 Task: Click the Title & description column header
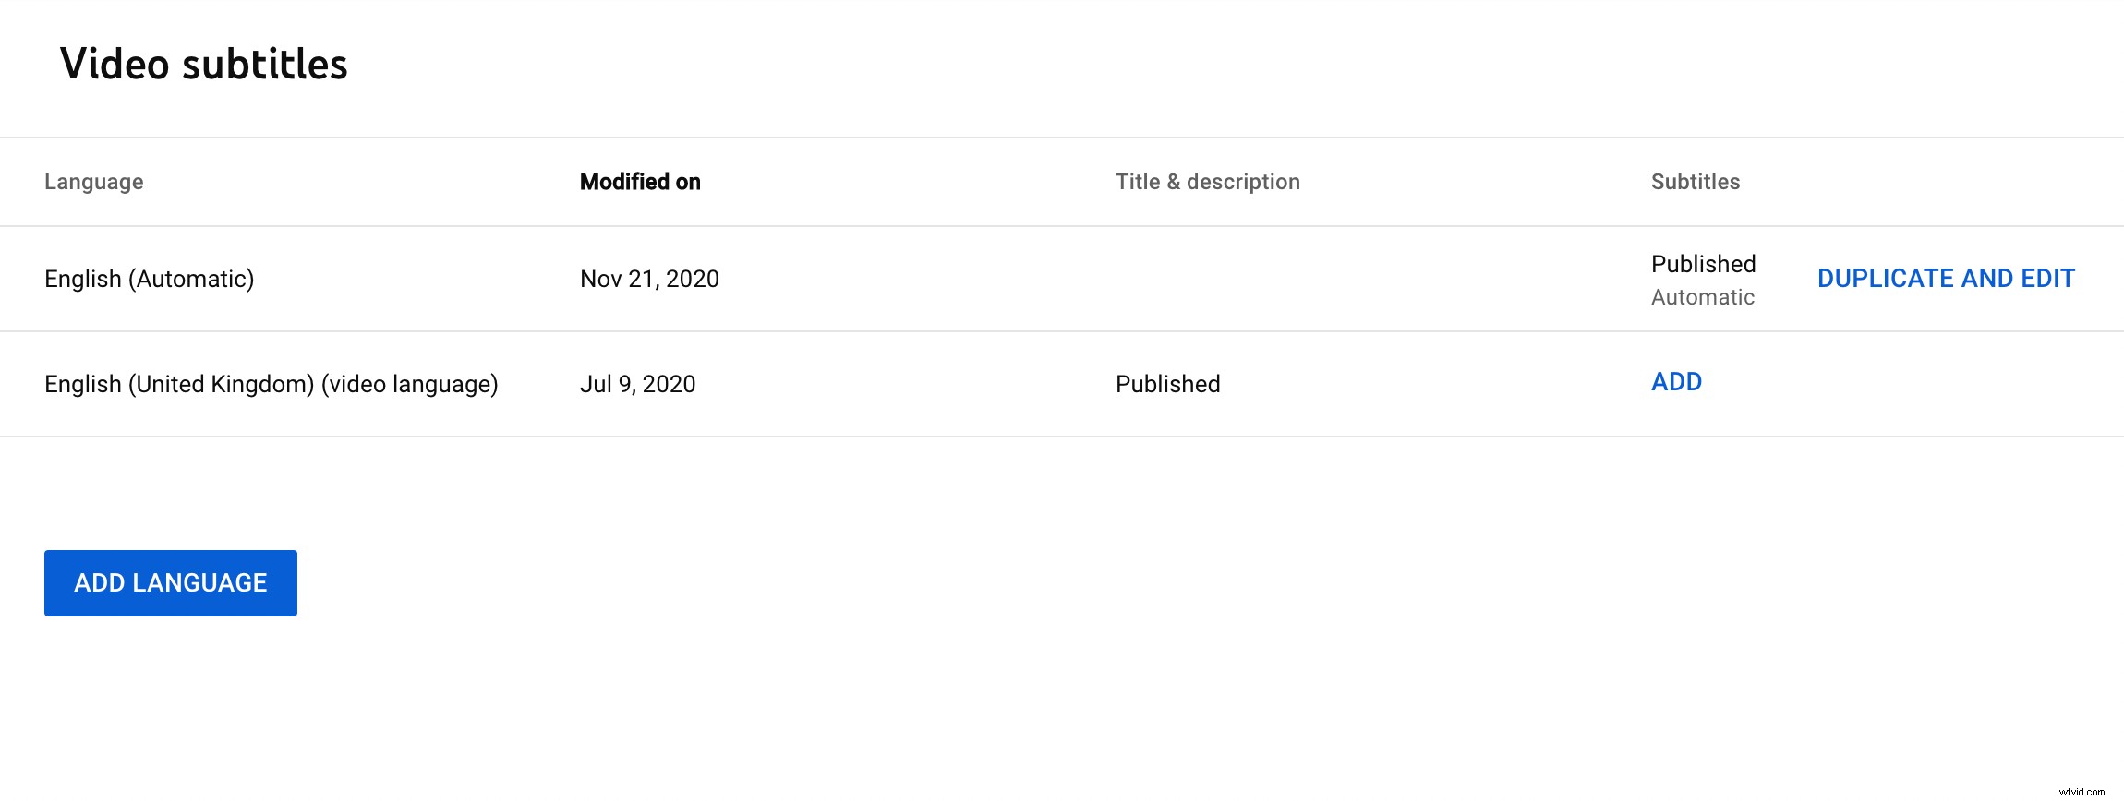pos(1207,181)
